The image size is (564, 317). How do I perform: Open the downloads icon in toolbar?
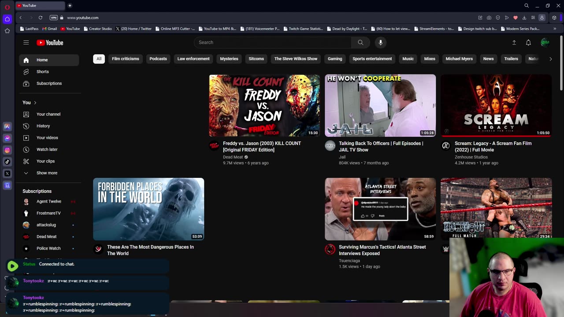click(524, 18)
